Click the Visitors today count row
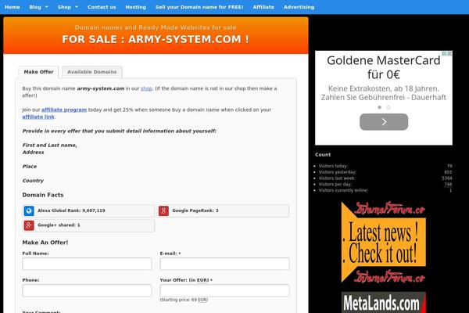The image size is (469, 313). coord(384,166)
